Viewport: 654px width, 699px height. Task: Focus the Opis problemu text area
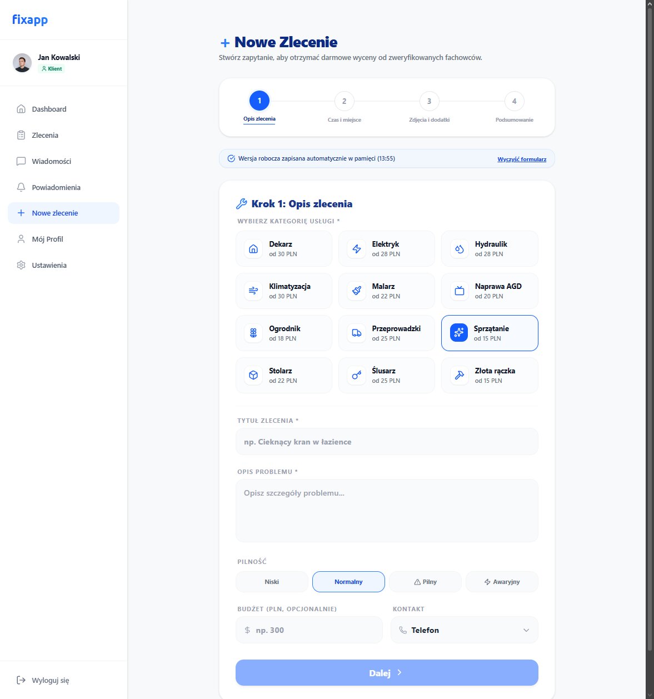[x=387, y=511]
